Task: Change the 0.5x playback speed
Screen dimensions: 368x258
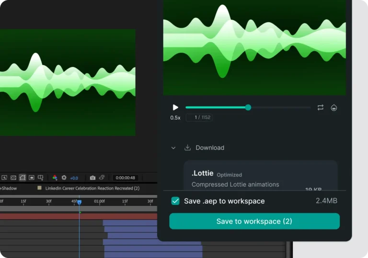Action: [x=175, y=118]
